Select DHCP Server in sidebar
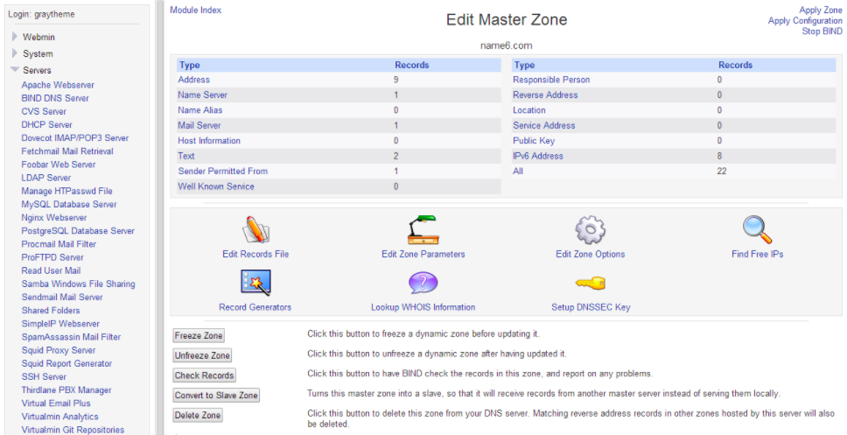Screen dimensions: 847x435 tap(46, 125)
